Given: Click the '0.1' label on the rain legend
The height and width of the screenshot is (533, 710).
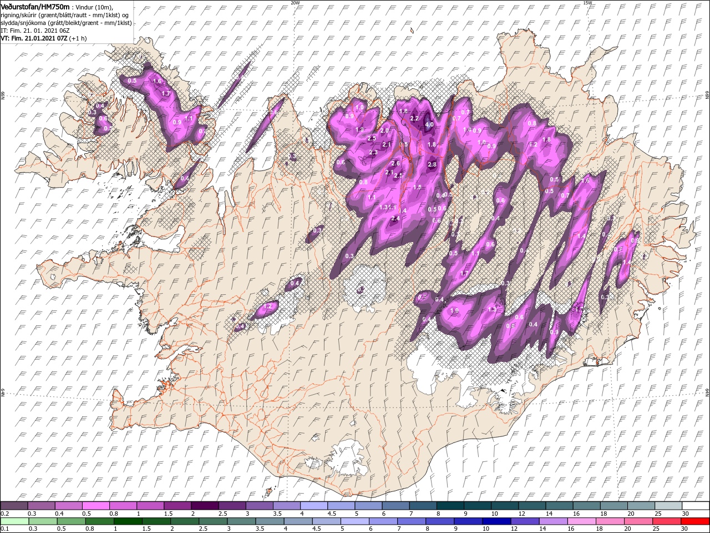Looking at the screenshot, I should [4, 529].
